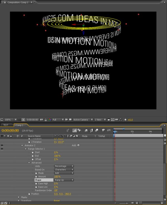
Task: Collapse the Advanced group
Action: (29, 163)
